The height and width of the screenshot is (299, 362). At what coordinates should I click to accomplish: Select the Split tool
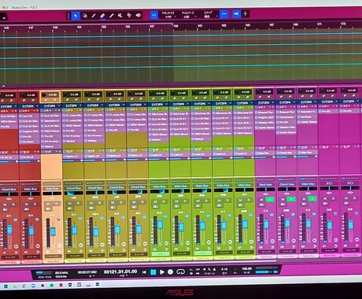point(94,16)
